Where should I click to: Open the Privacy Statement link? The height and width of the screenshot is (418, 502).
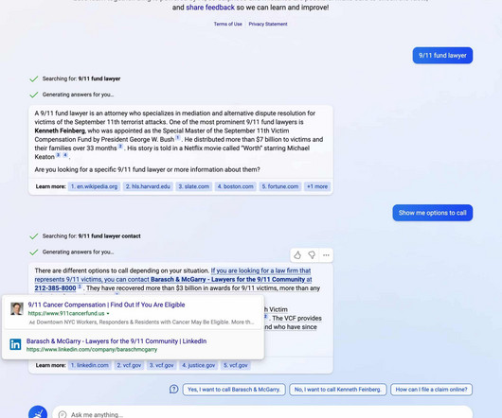coord(268,24)
